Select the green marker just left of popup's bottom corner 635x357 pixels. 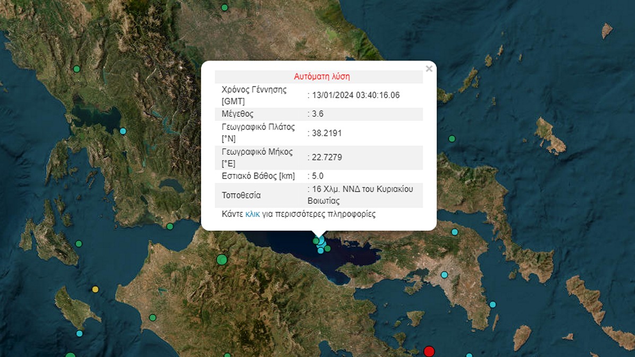coord(170,227)
